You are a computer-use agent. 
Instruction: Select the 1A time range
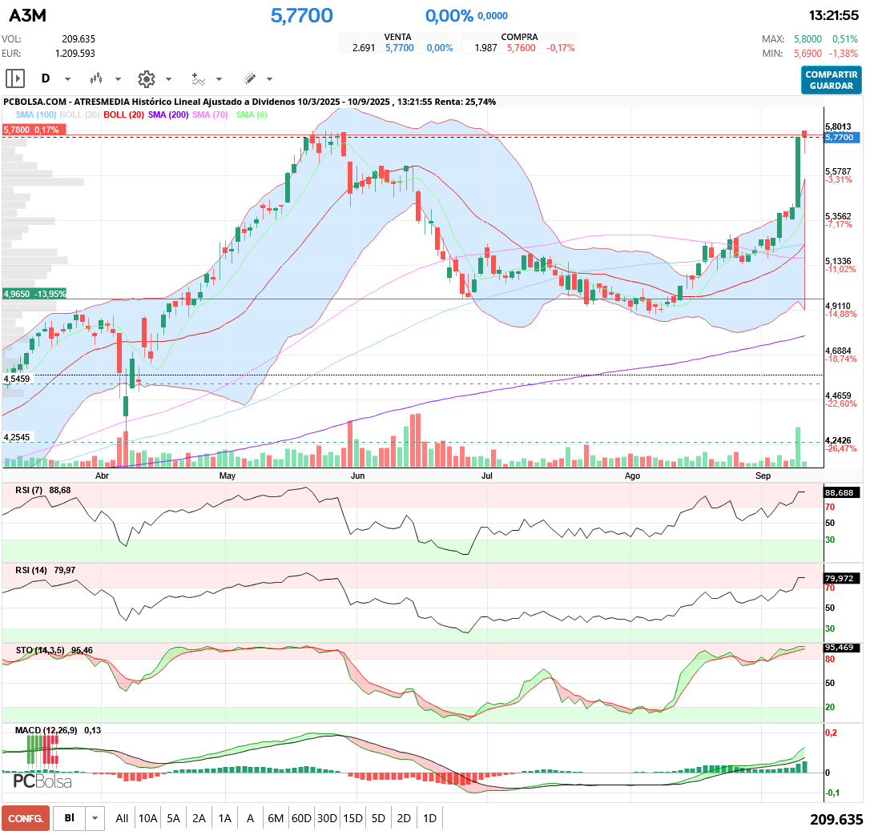click(224, 818)
